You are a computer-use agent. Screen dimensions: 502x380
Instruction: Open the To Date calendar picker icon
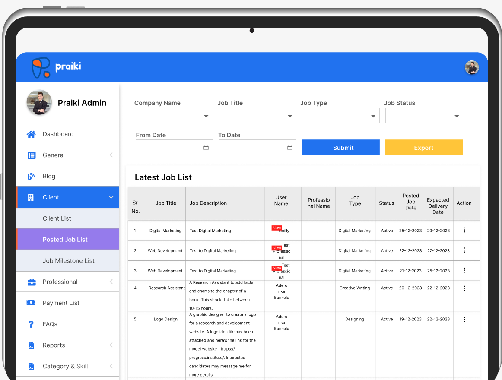pyautogui.click(x=290, y=148)
